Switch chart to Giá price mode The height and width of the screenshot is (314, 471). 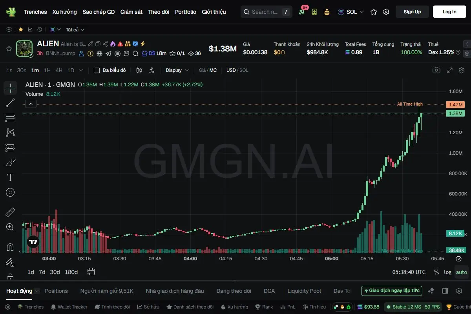click(202, 70)
